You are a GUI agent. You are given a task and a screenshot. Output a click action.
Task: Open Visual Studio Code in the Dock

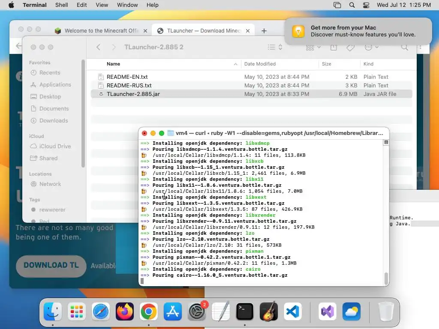292,311
